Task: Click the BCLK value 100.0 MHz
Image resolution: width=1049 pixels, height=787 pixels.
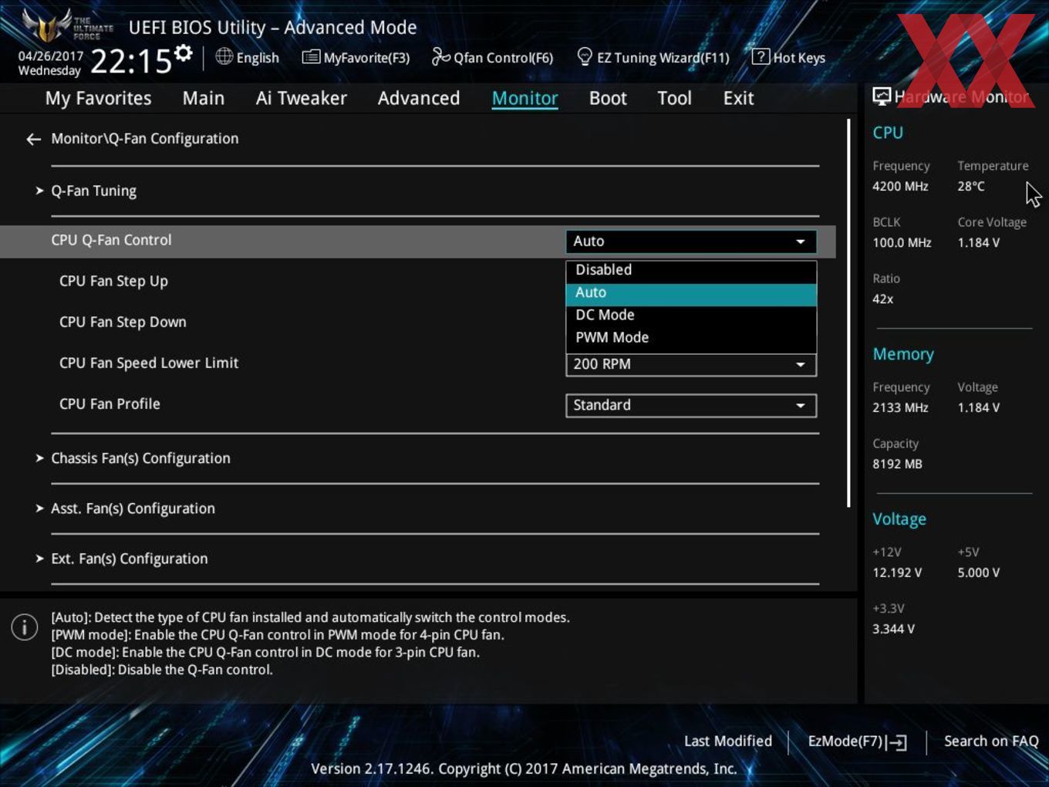Action: pyautogui.click(x=902, y=242)
